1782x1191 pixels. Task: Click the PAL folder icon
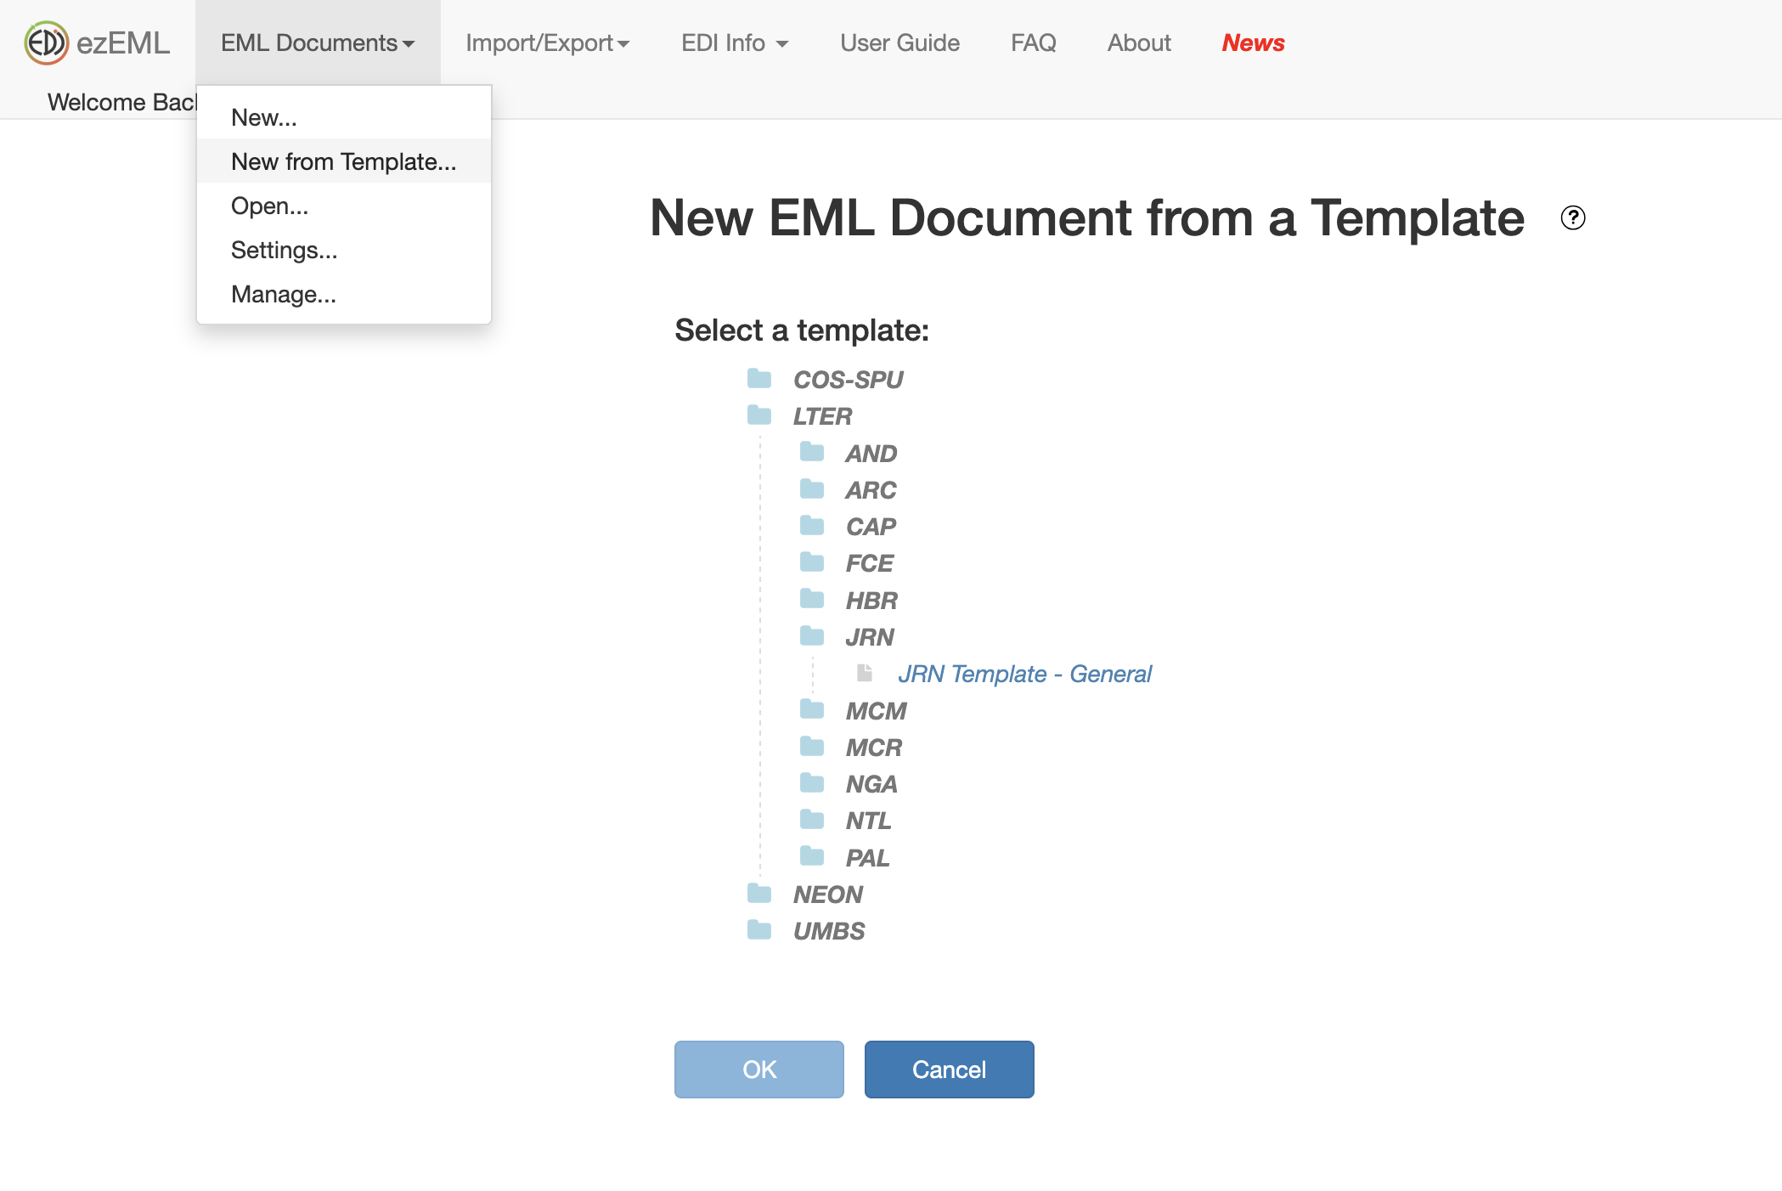tap(812, 856)
